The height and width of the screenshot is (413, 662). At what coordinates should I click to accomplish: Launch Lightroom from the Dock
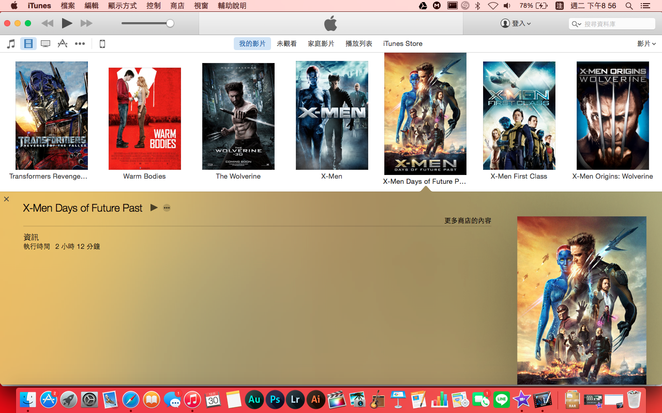[295, 399]
